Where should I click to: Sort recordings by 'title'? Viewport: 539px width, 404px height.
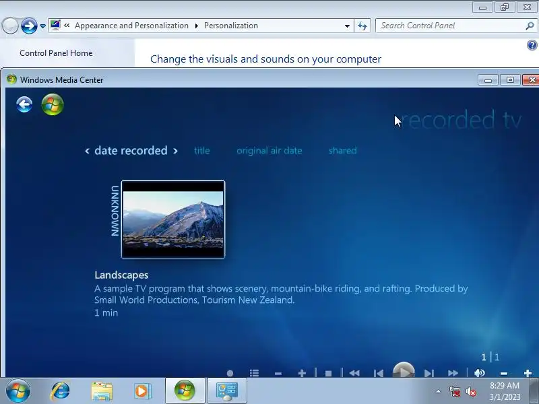(201, 150)
